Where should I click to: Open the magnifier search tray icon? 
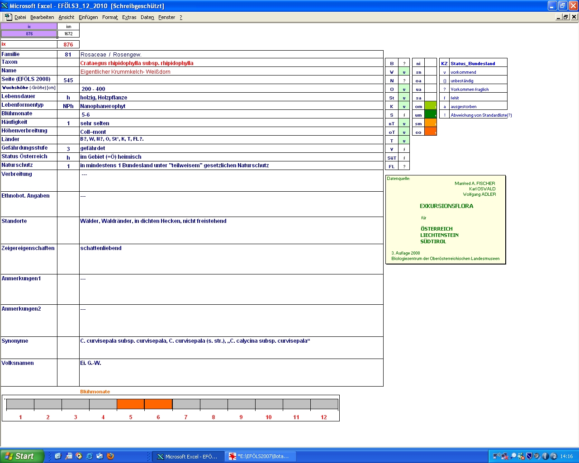pyautogui.click(x=513, y=456)
